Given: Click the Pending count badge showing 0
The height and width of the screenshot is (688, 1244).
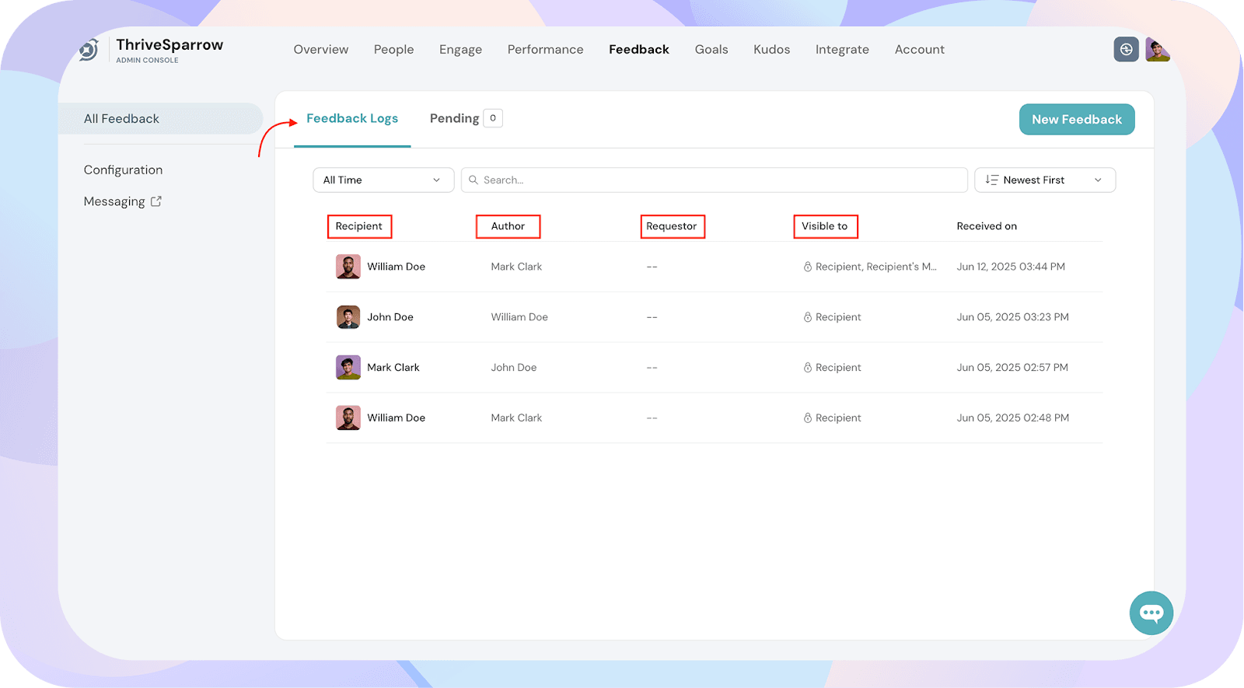Looking at the screenshot, I should coord(493,118).
